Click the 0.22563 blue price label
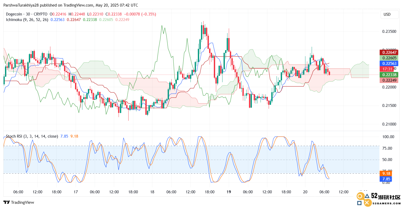This screenshot has height=208, width=403. tap(389, 64)
